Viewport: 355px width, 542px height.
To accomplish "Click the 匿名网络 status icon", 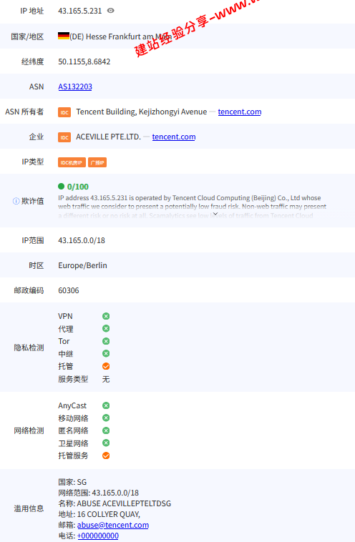I will pyautogui.click(x=106, y=430).
